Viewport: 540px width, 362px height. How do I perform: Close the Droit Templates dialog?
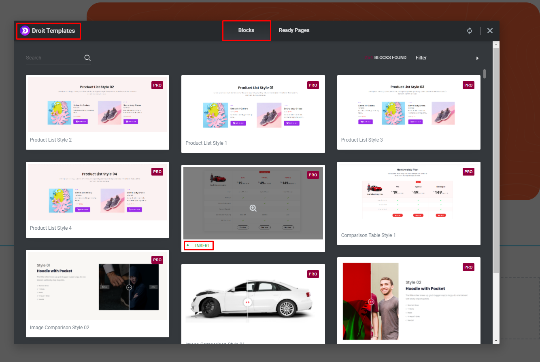click(x=490, y=31)
